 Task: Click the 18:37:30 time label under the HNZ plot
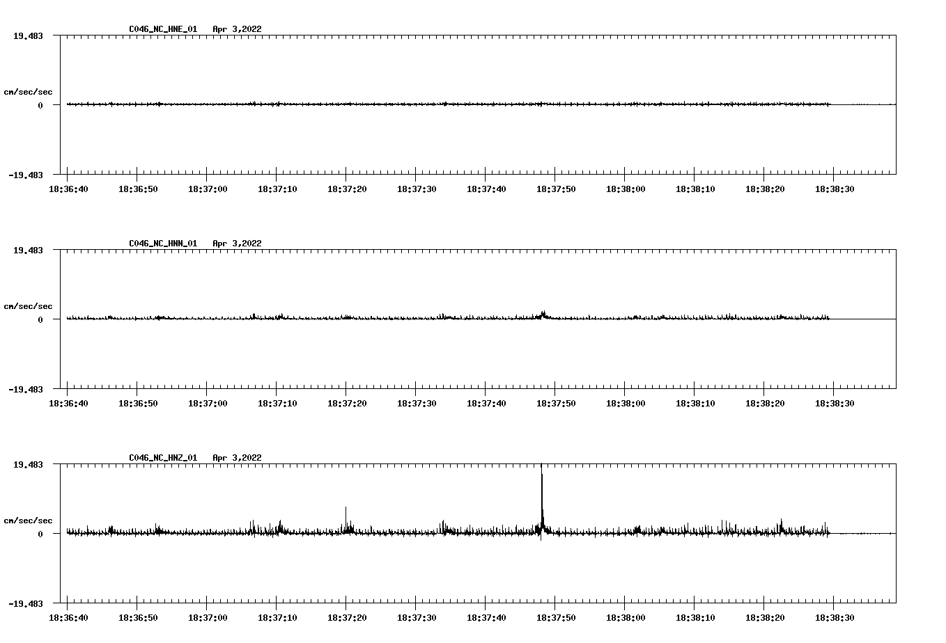pyautogui.click(x=417, y=618)
